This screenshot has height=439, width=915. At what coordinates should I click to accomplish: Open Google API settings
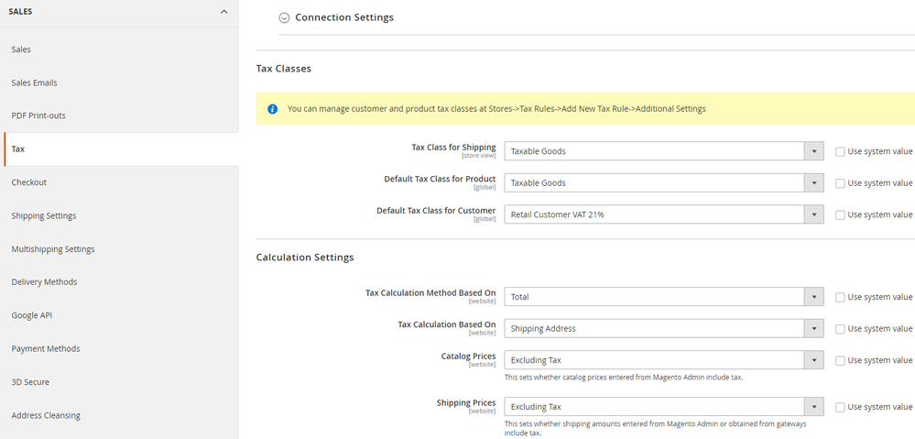point(33,315)
